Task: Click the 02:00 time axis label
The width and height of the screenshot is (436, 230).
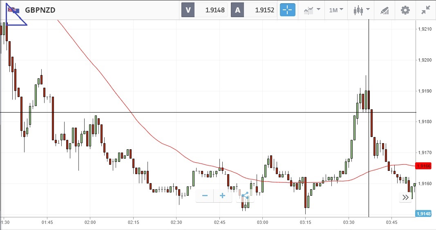Action: point(90,223)
